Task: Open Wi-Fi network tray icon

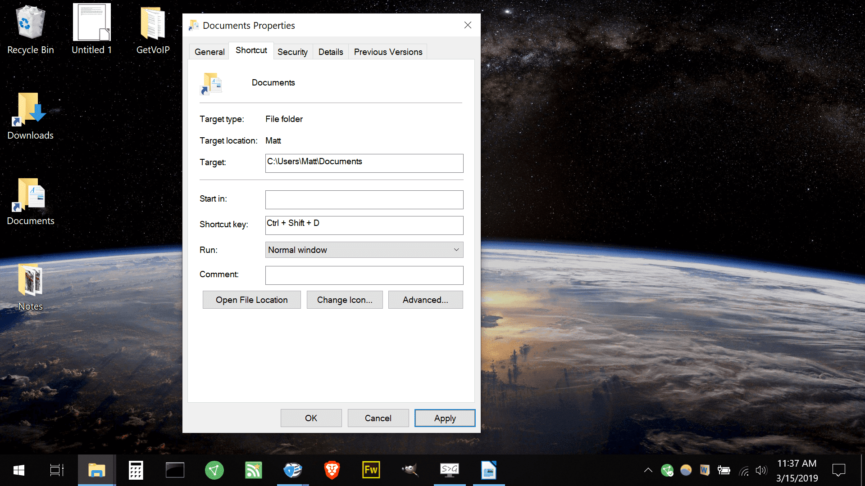Action: pos(743,471)
